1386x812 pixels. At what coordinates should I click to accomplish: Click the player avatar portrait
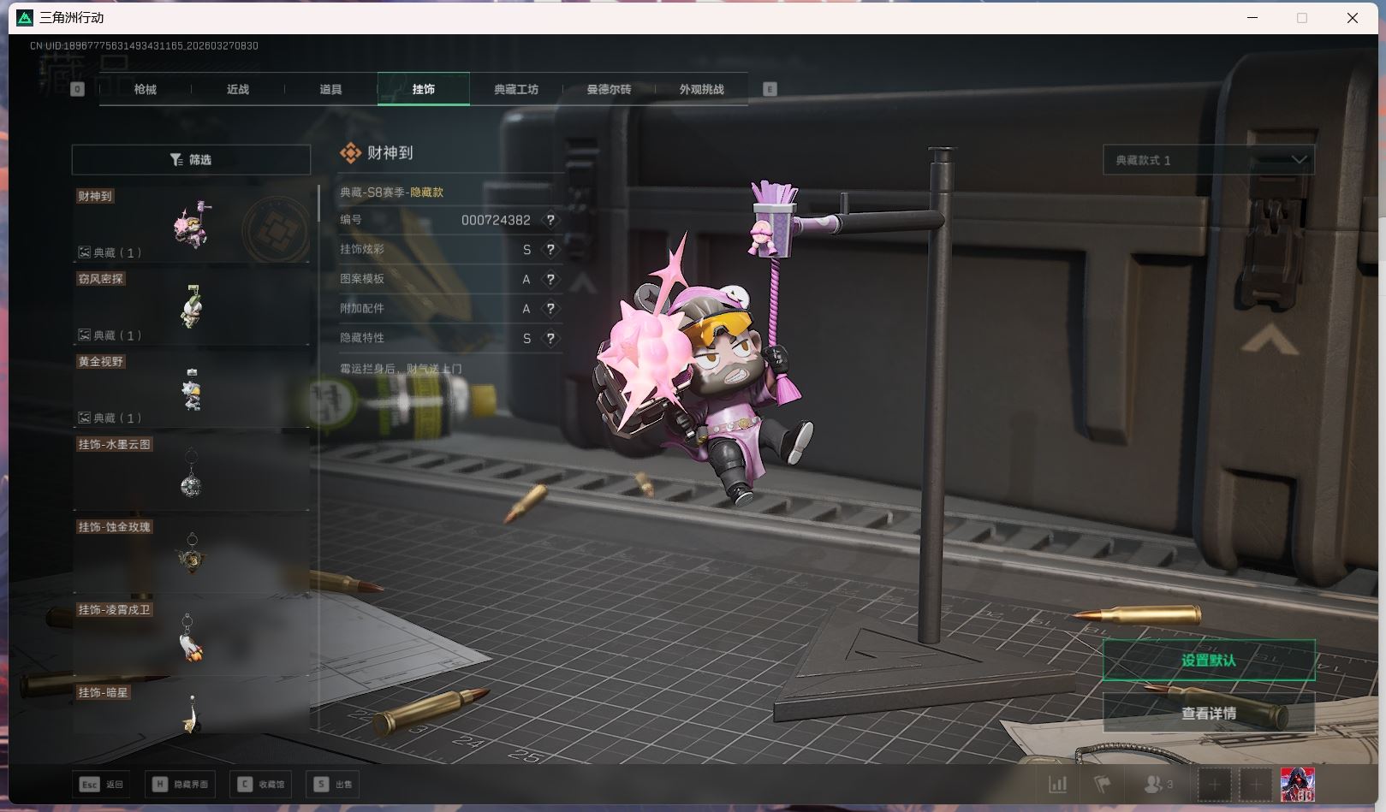coord(1297,785)
